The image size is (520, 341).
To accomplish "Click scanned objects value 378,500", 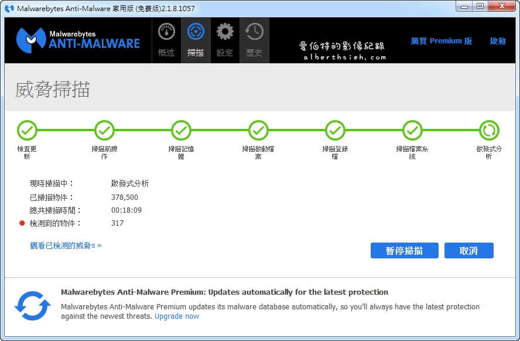I will 125,197.
